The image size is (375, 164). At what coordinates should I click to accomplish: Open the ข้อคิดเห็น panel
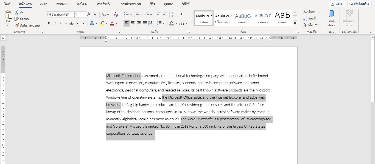tap(359, 4)
